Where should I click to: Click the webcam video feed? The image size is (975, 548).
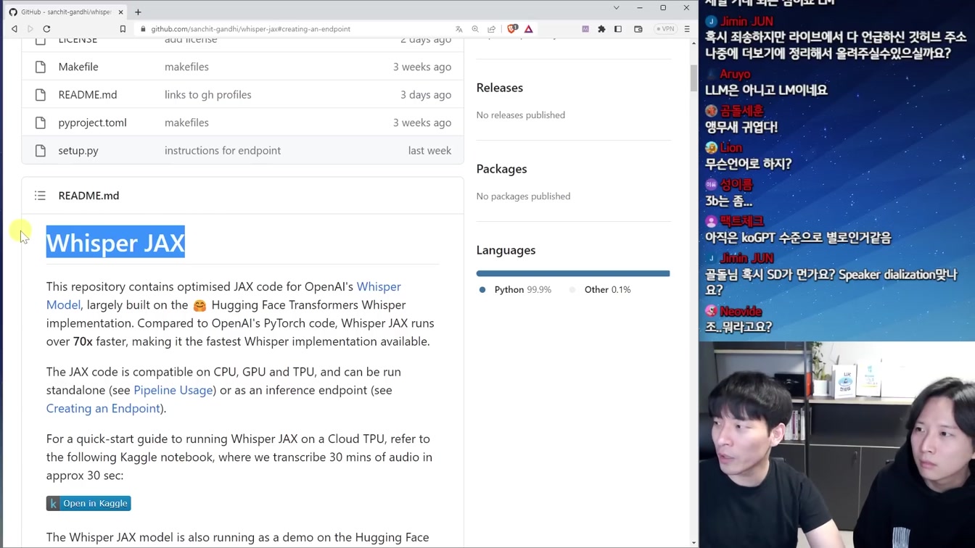837,444
